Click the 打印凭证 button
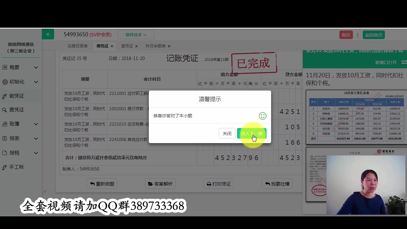This screenshot has width=407, height=229. click(x=219, y=184)
